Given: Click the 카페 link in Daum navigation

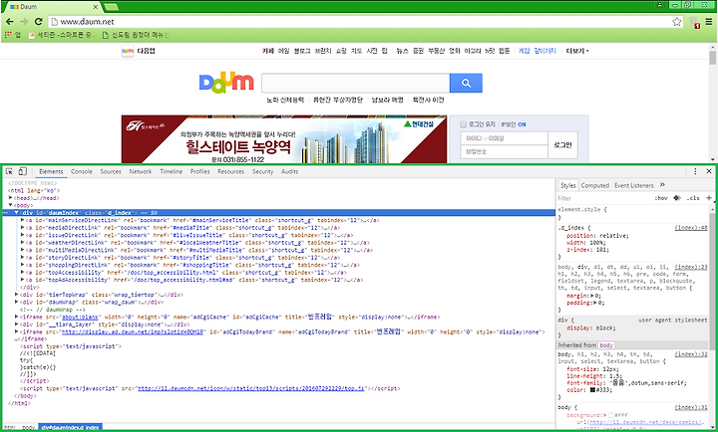Looking at the screenshot, I should [268, 51].
